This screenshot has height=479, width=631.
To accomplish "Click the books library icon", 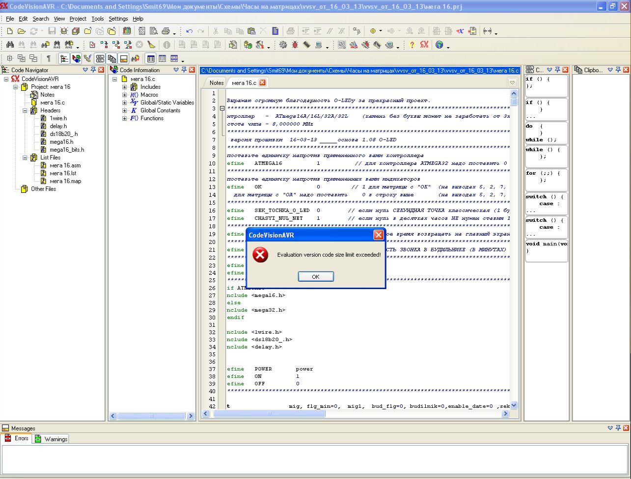I will [127, 31].
